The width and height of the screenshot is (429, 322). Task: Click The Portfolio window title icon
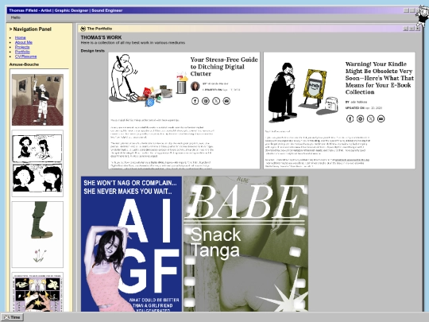tap(83, 29)
